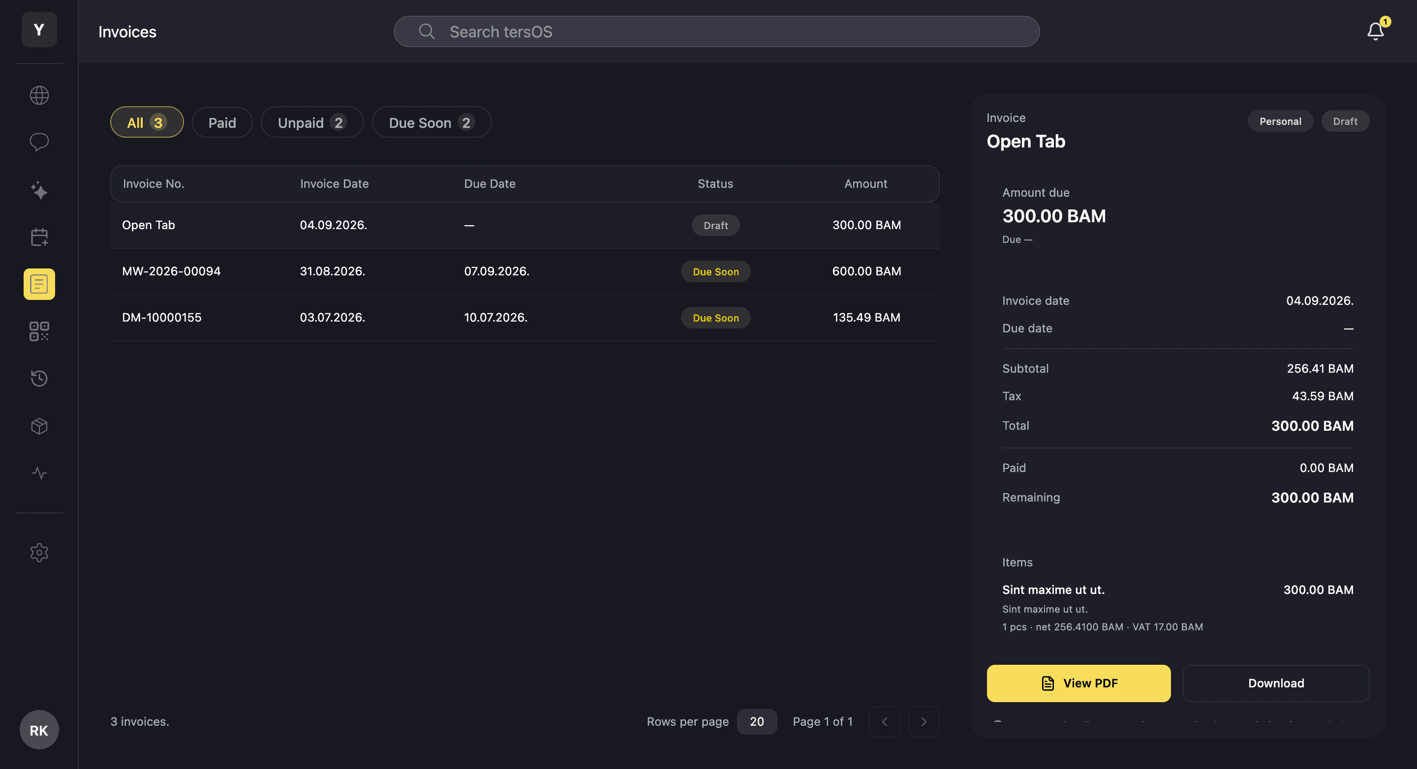Screen dimensions: 1417x769
Task: Go to next page arrow
Action: tap(924, 722)
